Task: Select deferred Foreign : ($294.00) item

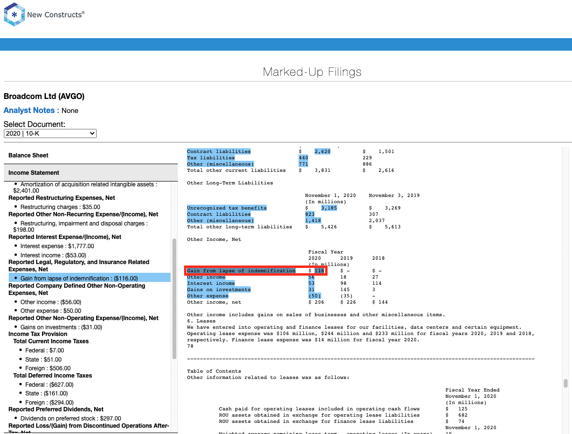Action: 49,402
